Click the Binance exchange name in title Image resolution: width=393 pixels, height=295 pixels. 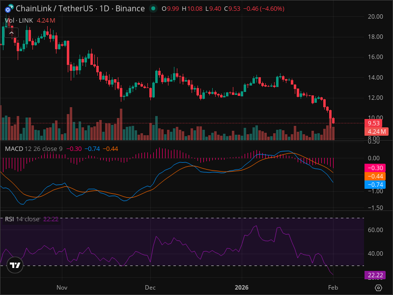pos(130,8)
